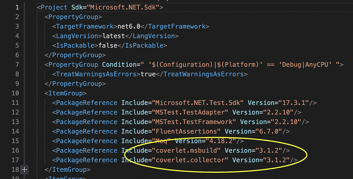Click the MSTest.TestFramework version 2.2.10
The width and height of the screenshot is (353, 179).
[x=287, y=122]
